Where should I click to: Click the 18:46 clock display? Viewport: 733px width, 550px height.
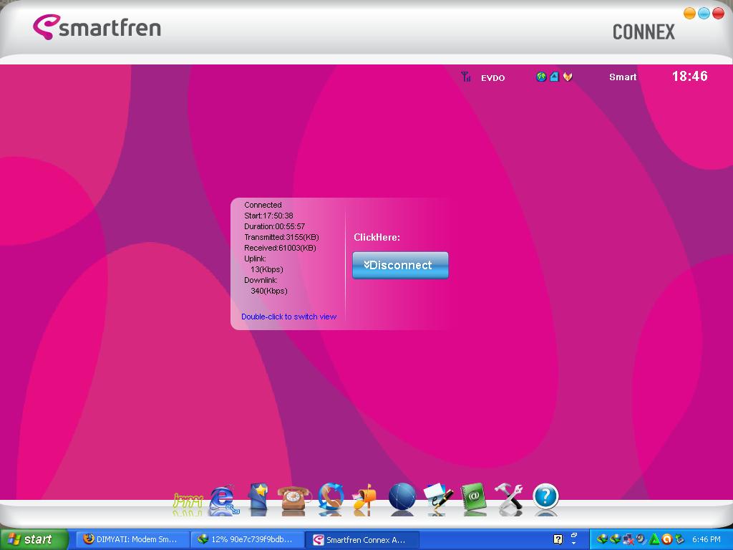(x=689, y=76)
